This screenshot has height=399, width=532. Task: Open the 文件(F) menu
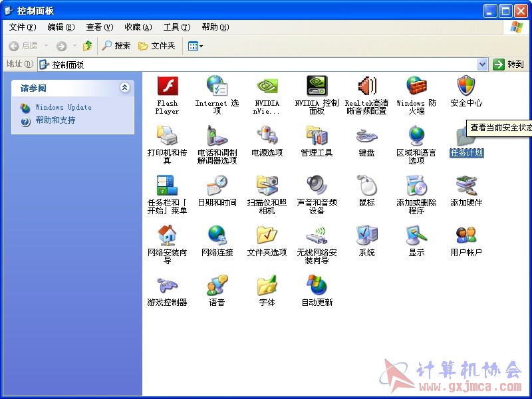(x=23, y=27)
